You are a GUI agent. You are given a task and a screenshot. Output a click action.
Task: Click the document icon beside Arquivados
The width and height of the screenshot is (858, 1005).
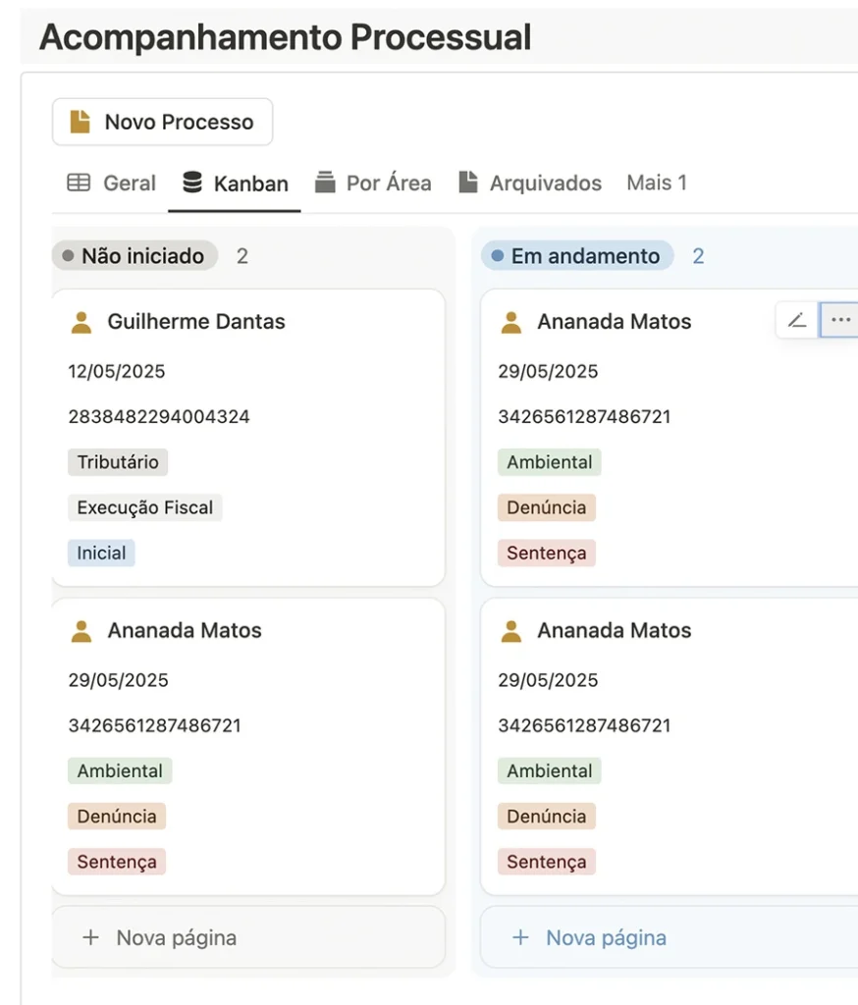tap(468, 182)
